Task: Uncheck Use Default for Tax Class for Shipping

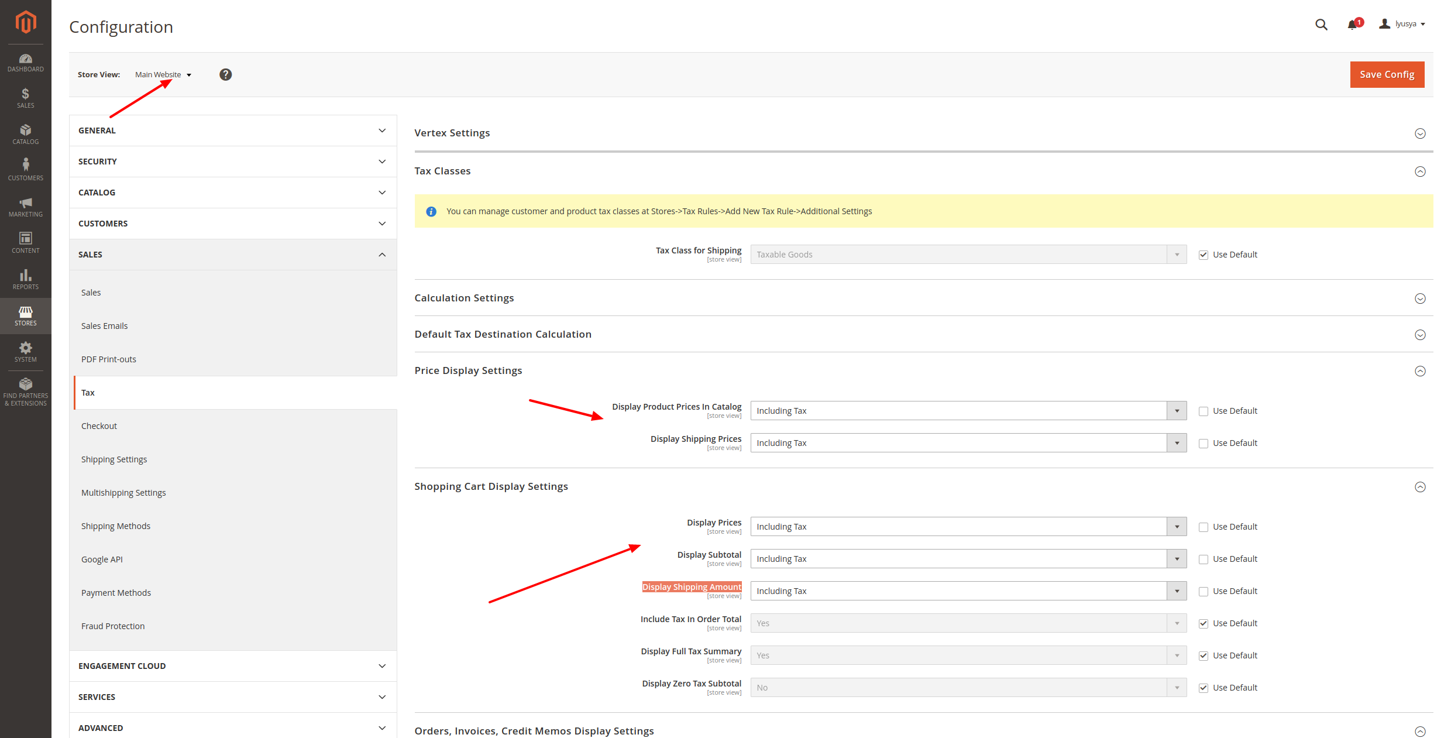Action: (x=1204, y=255)
